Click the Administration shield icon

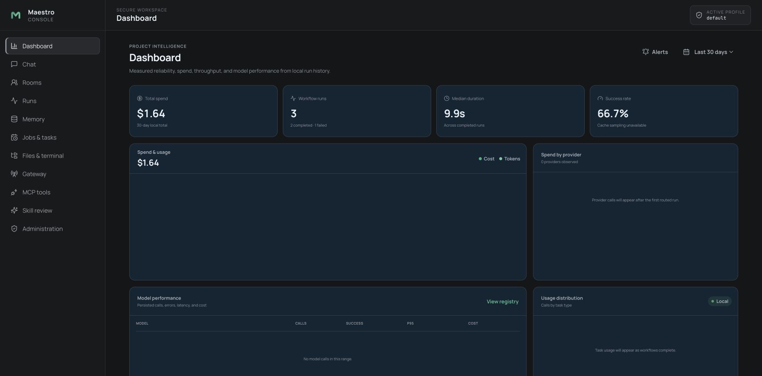point(14,229)
